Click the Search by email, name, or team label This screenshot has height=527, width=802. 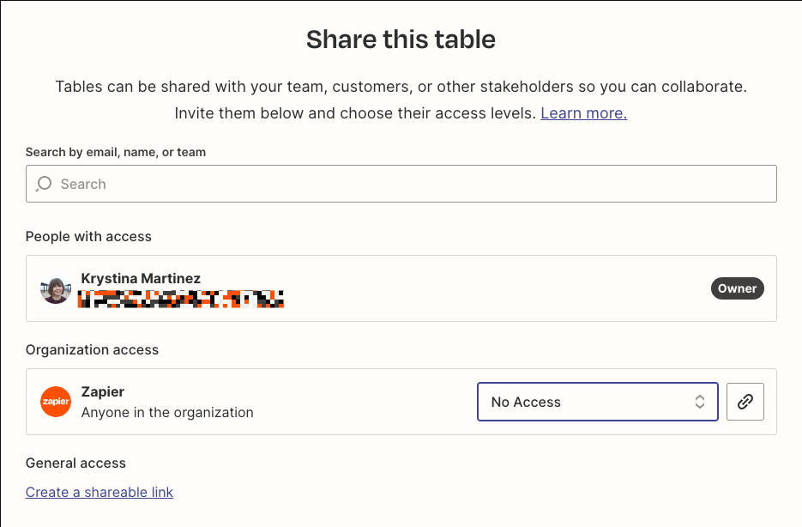[x=116, y=152]
